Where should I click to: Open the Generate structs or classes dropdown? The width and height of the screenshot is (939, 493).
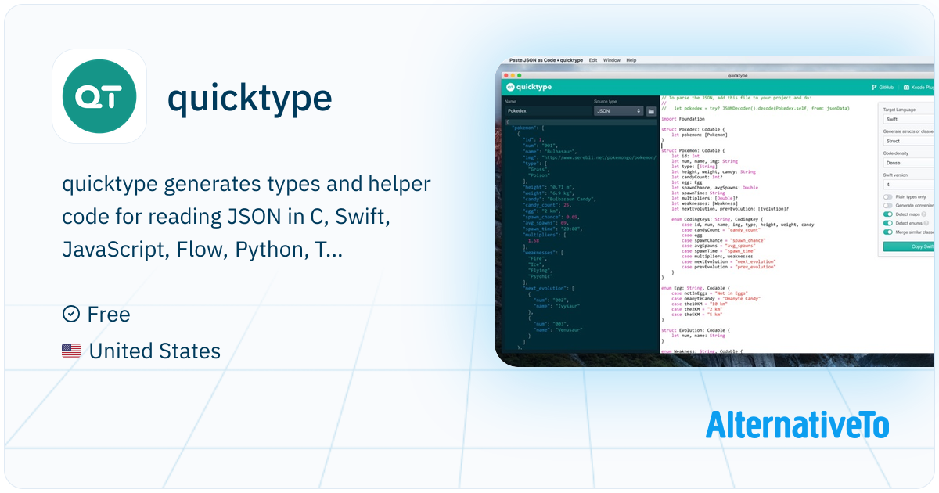point(908,141)
